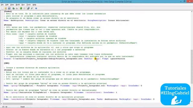Click the [Icons] section header
193x108 pixels.
[8, 70]
